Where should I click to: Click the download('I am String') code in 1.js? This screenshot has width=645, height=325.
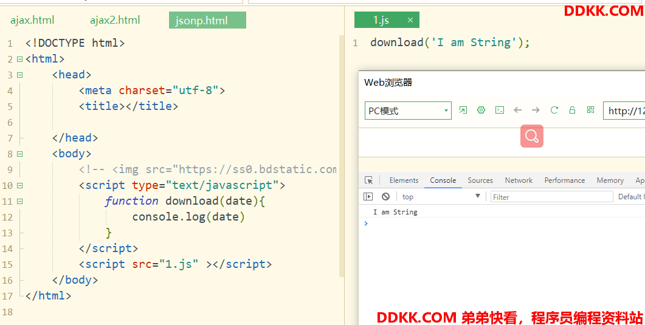point(450,43)
